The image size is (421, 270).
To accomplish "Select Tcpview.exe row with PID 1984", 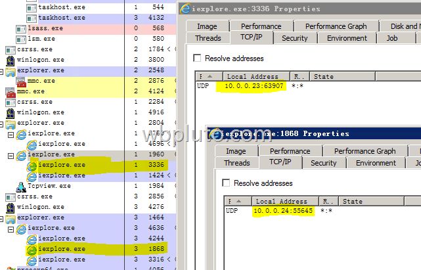I will tap(96, 186).
